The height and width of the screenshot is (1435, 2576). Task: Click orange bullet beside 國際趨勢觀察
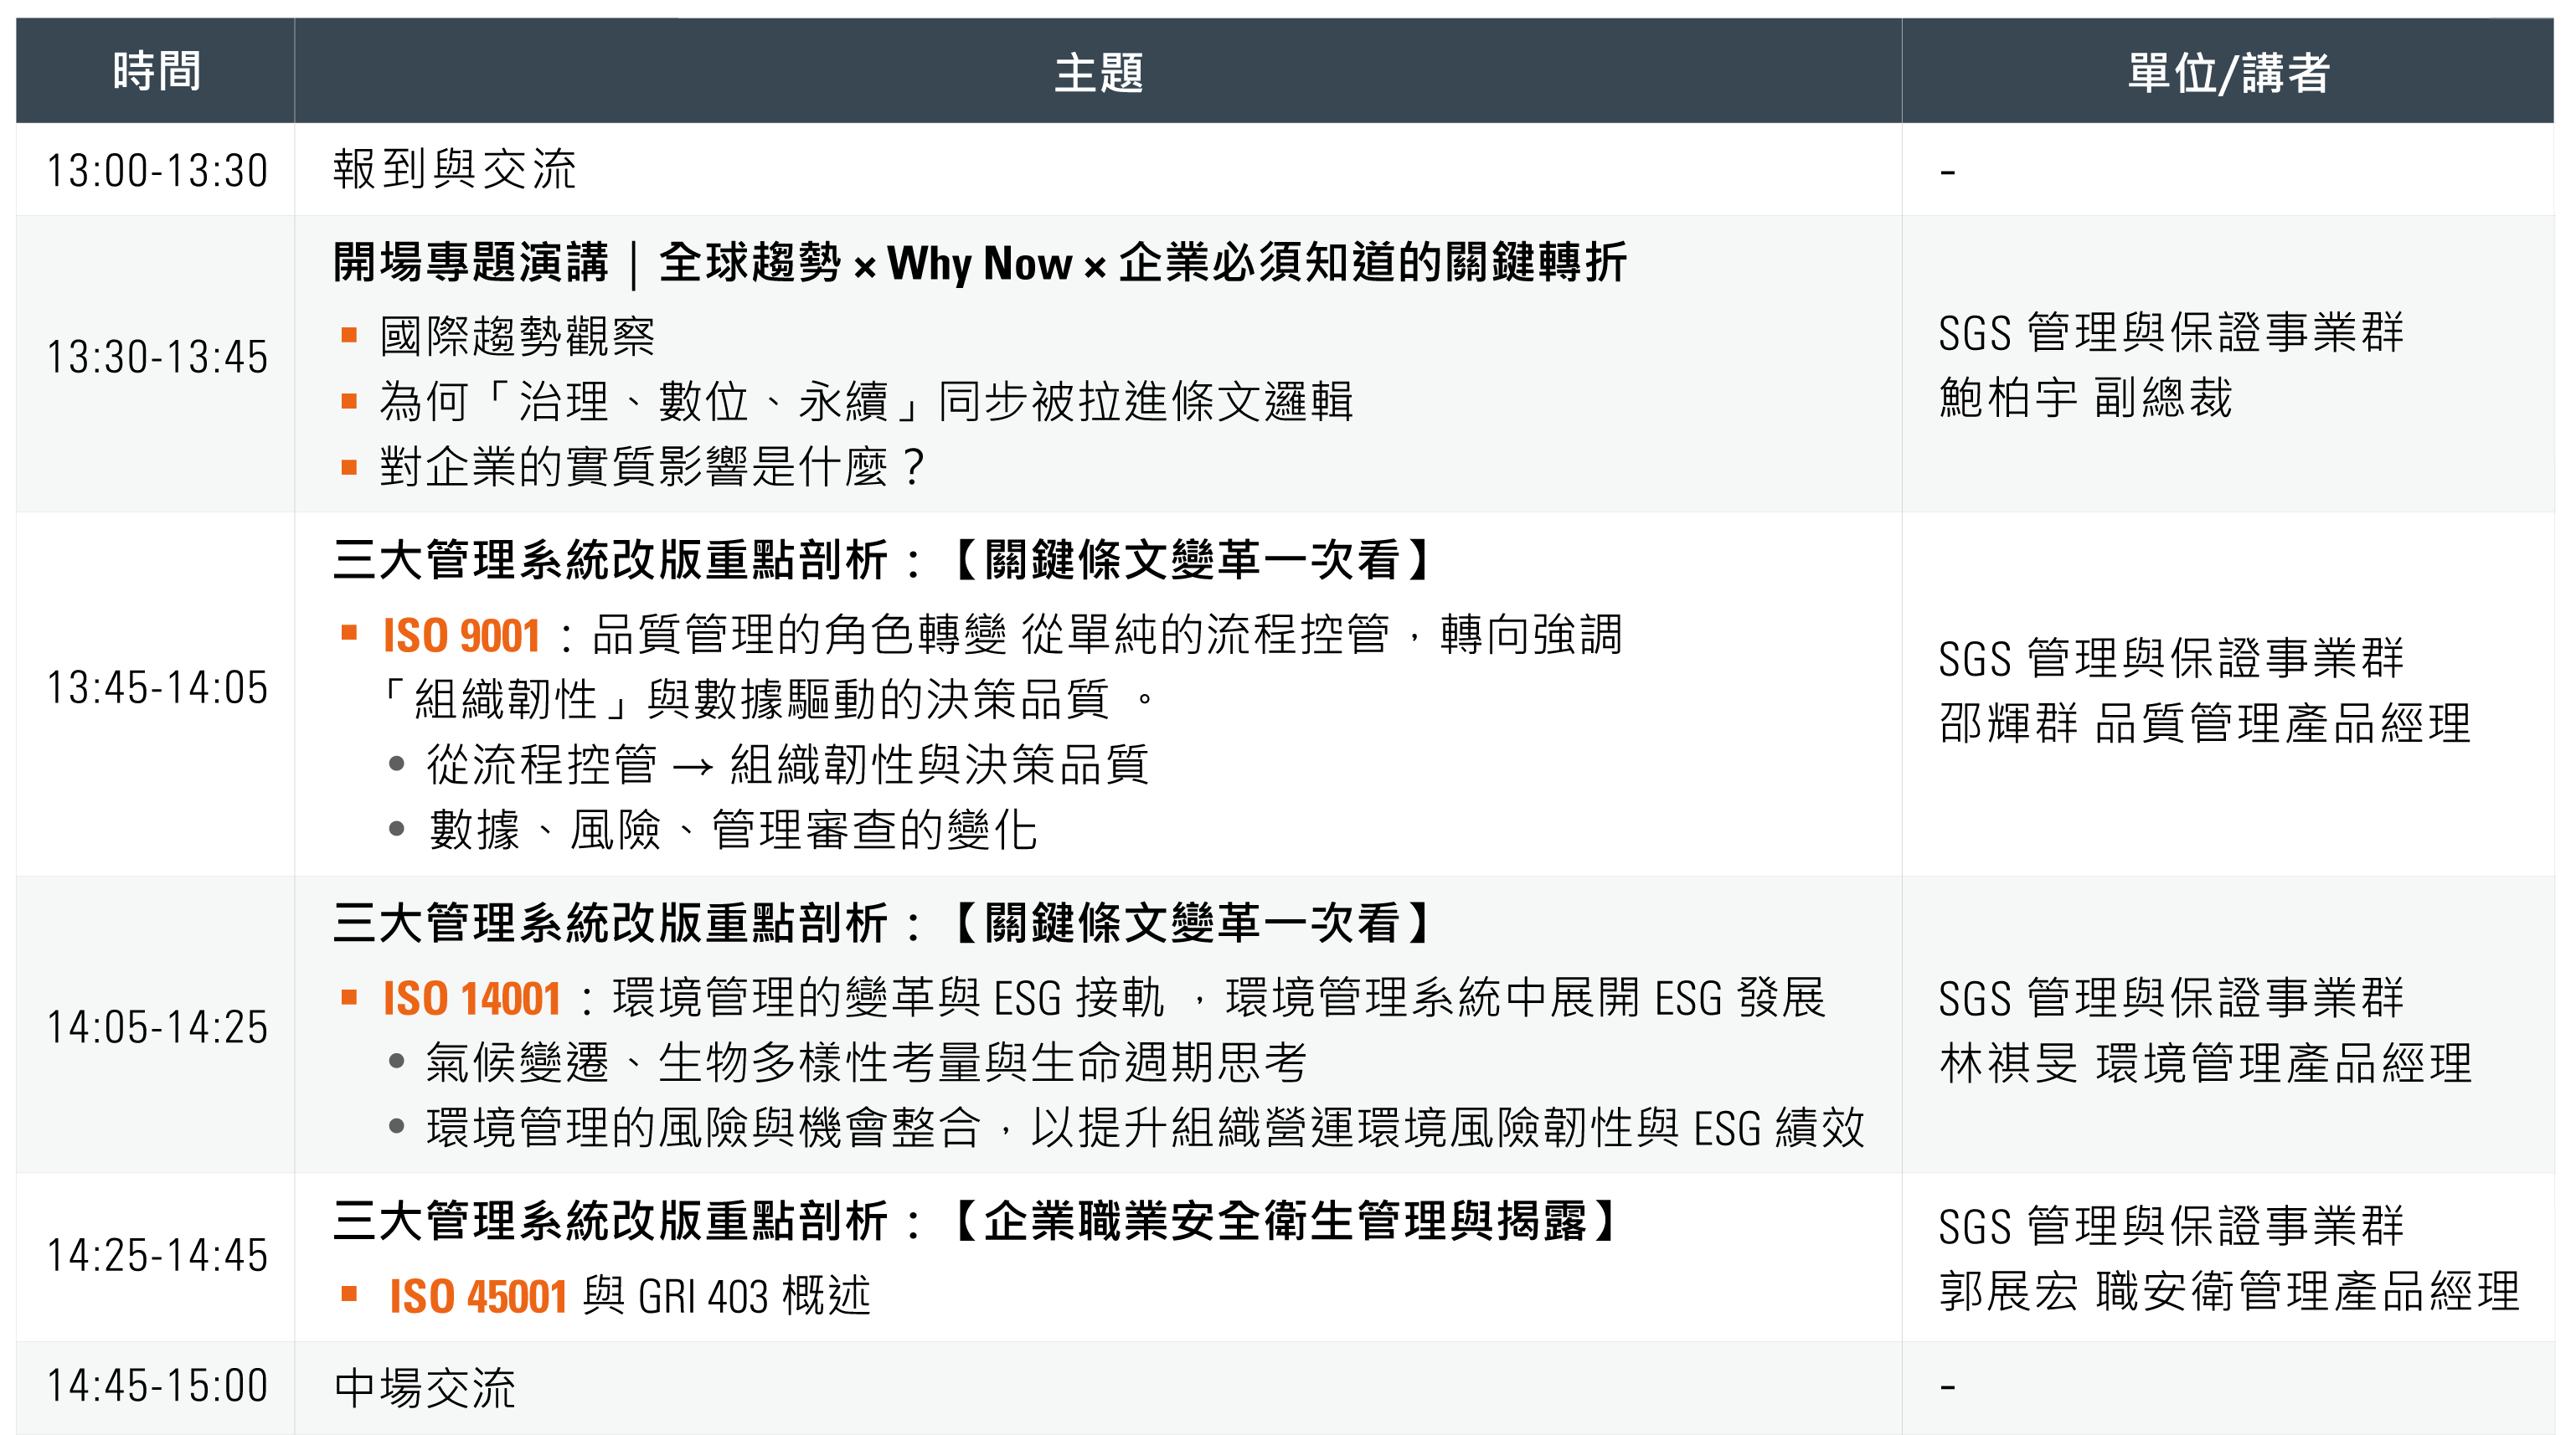pos(349,335)
